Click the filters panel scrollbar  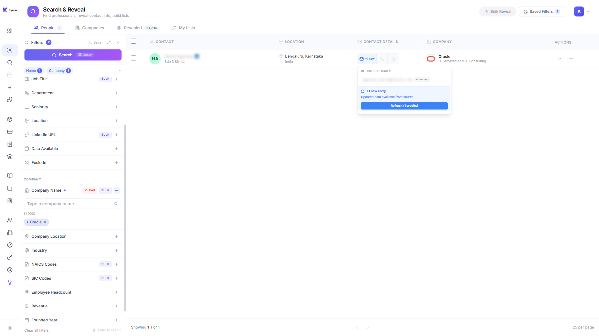tap(125, 218)
